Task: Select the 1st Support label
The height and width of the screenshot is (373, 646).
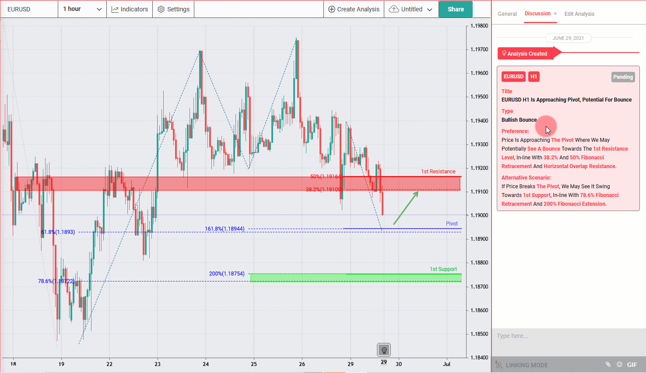Action: coord(443,269)
